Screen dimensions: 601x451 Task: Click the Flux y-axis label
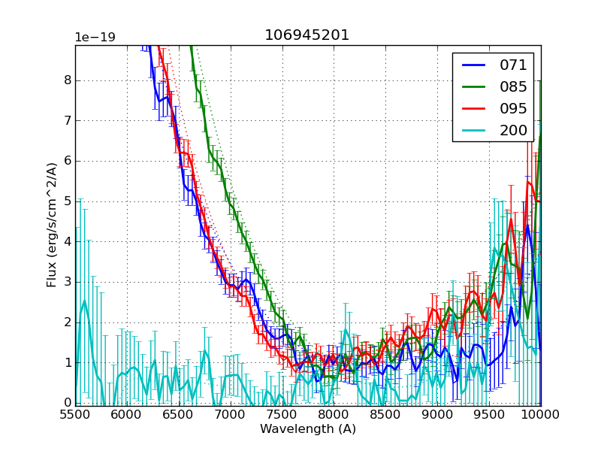coord(52,225)
